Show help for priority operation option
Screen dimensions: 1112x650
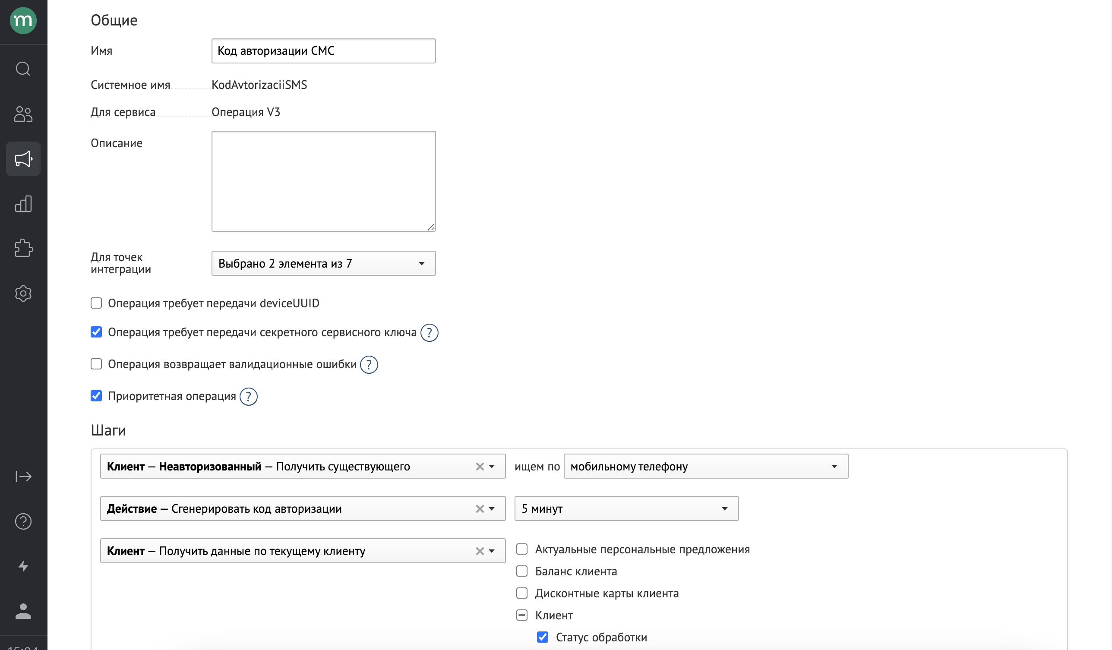tap(249, 396)
